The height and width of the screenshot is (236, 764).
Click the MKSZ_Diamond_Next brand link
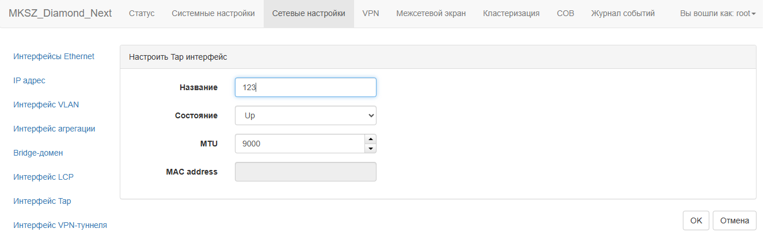pos(60,13)
